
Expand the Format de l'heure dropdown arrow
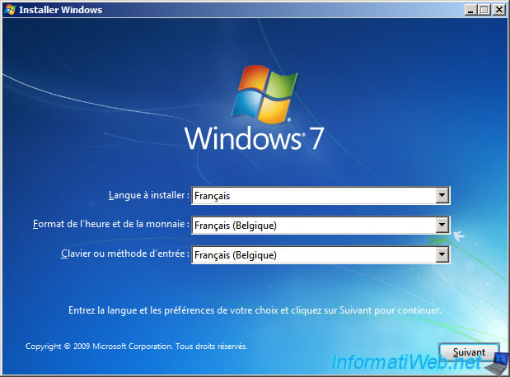[442, 225]
